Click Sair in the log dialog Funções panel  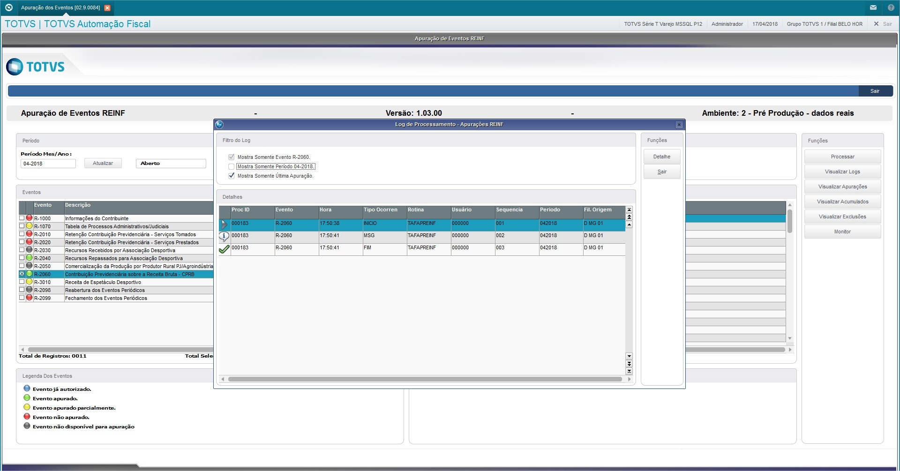pyautogui.click(x=662, y=172)
